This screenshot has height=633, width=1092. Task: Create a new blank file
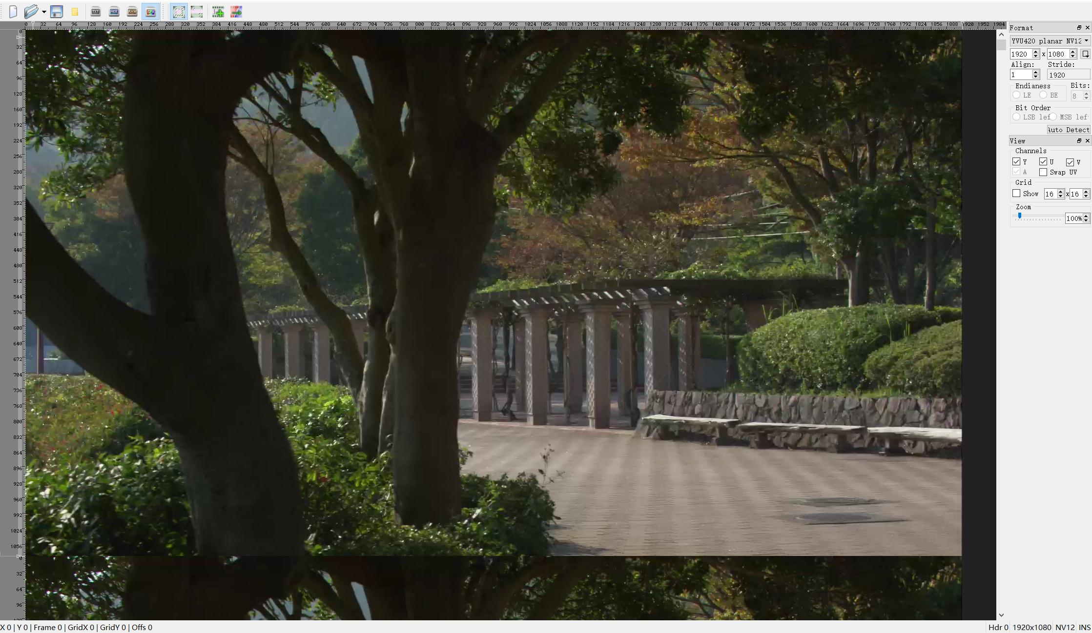click(x=13, y=12)
